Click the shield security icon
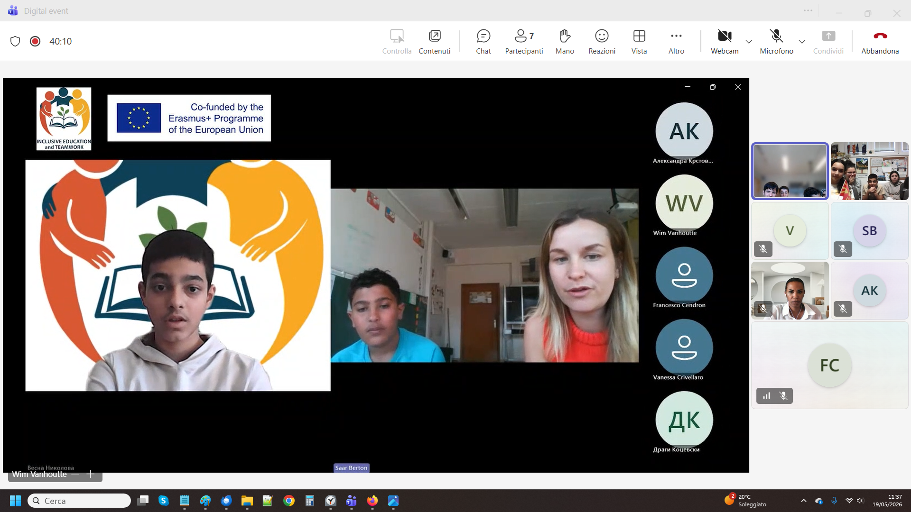The height and width of the screenshot is (512, 911). (x=15, y=41)
